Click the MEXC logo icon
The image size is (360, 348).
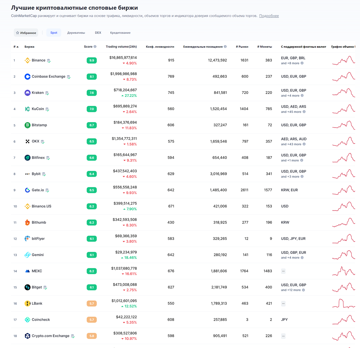click(x=27, y=271)
